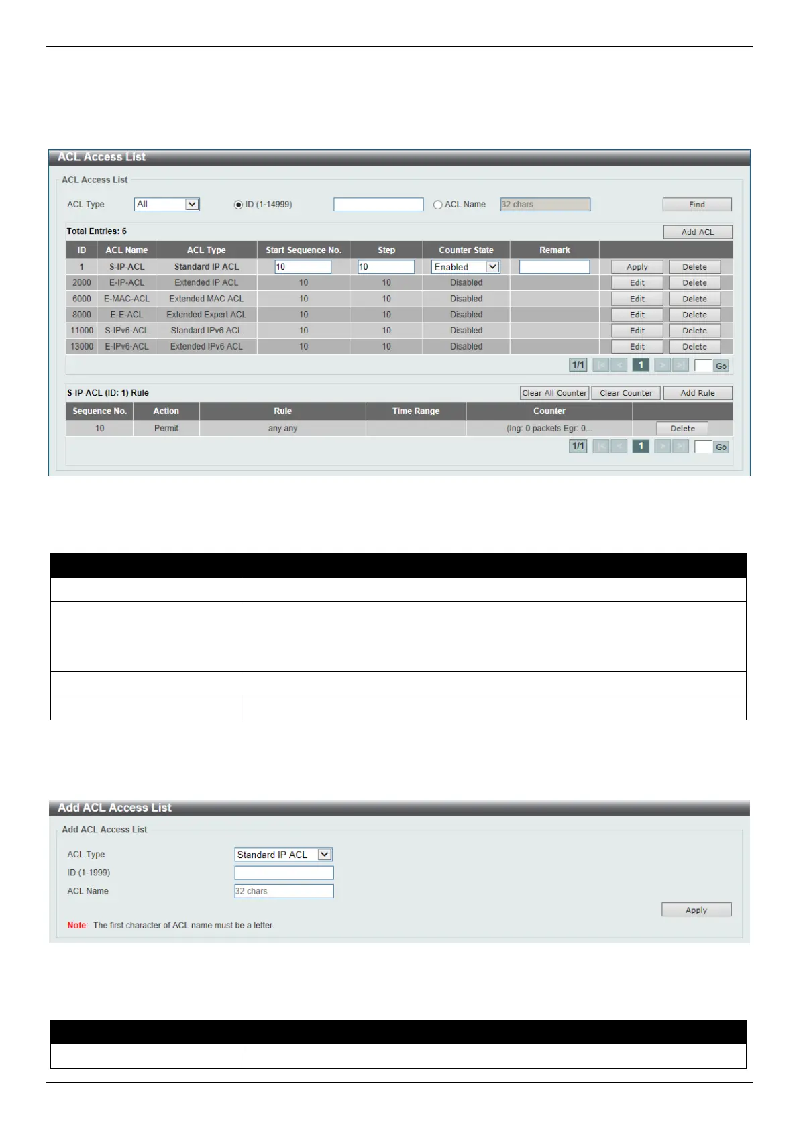Apply changes to the S-IP-ACL row

click(x=637, y=267)
